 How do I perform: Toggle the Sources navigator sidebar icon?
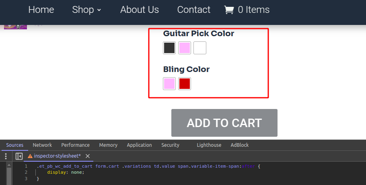pyautogui.click(x=19, y=156)
